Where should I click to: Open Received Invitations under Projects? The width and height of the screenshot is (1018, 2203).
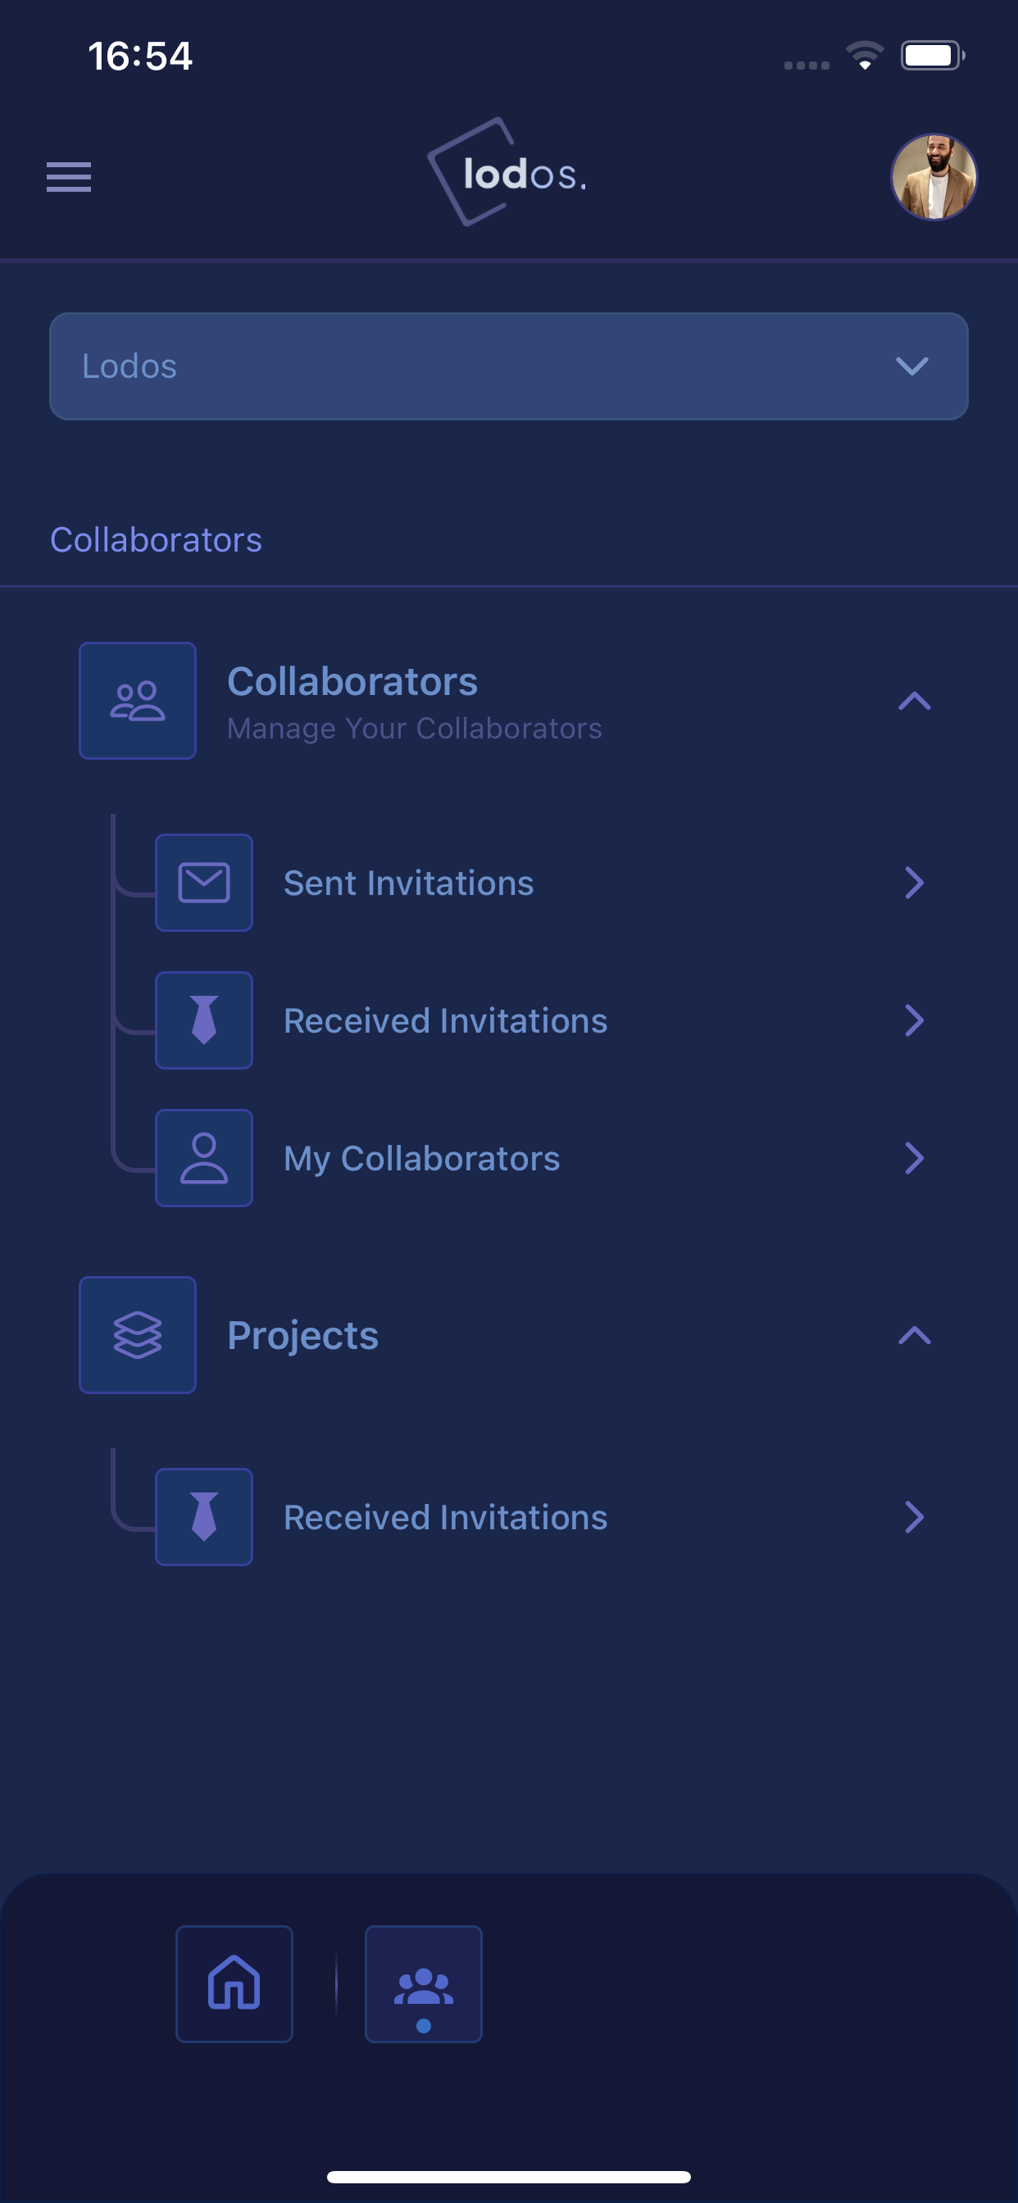pyautogui.click(x=541, y=1517)
